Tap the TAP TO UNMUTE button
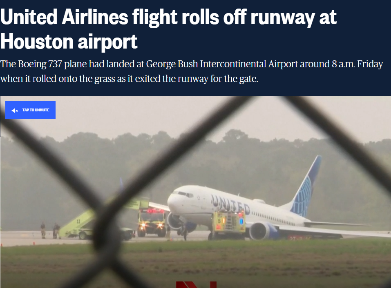The height and width of the screenshot is (288, 391). (x=30, y=110)
